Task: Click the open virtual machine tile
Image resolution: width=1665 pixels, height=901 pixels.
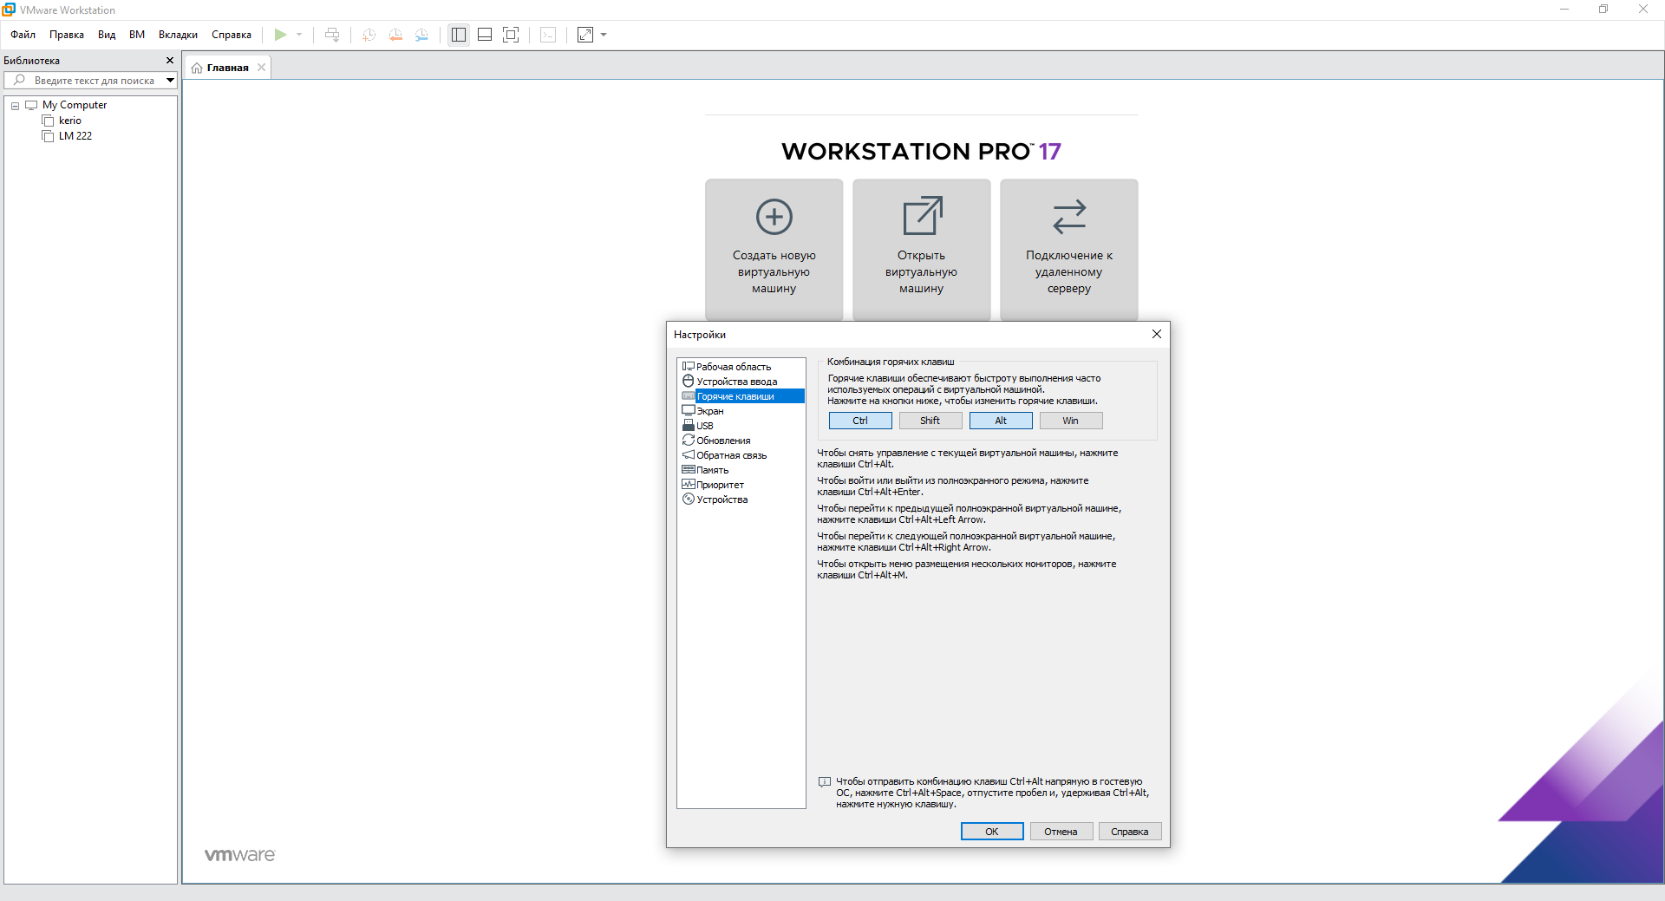Action: (921, 249)
